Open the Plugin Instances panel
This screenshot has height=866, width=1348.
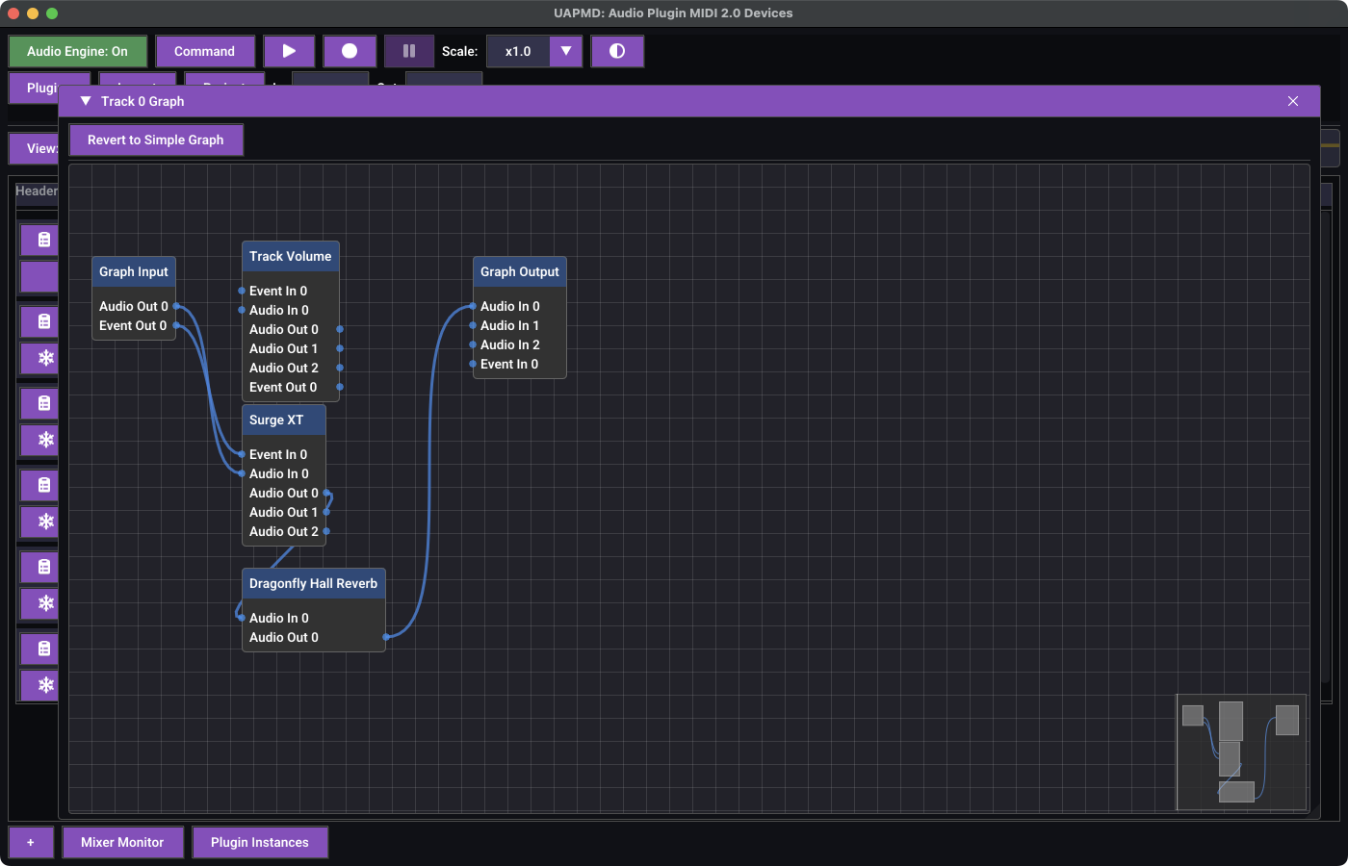[260, 842]
